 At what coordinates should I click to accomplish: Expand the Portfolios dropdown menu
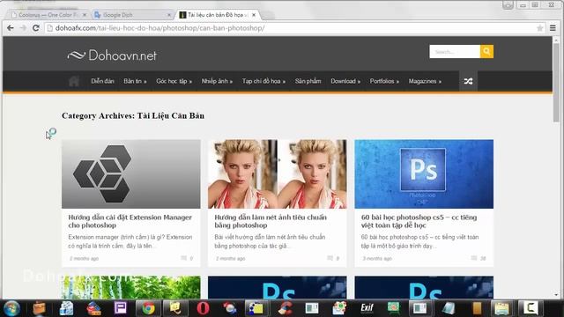(x=384, y=81)
